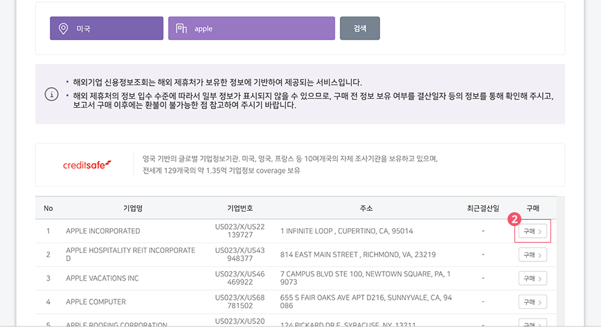The height and width of the screenshot is (327, 601).
Task: Click company number US023/X/US68781502
Action: [240, 301]
